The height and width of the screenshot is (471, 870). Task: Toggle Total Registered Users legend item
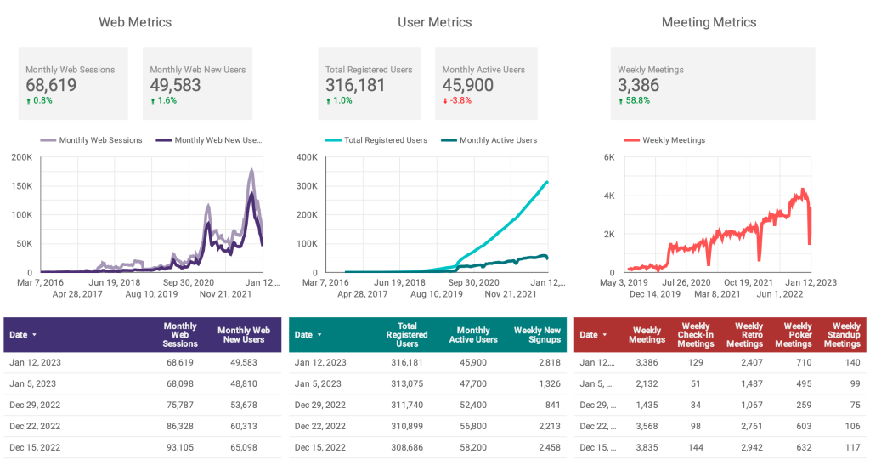[x=376, y=140]
